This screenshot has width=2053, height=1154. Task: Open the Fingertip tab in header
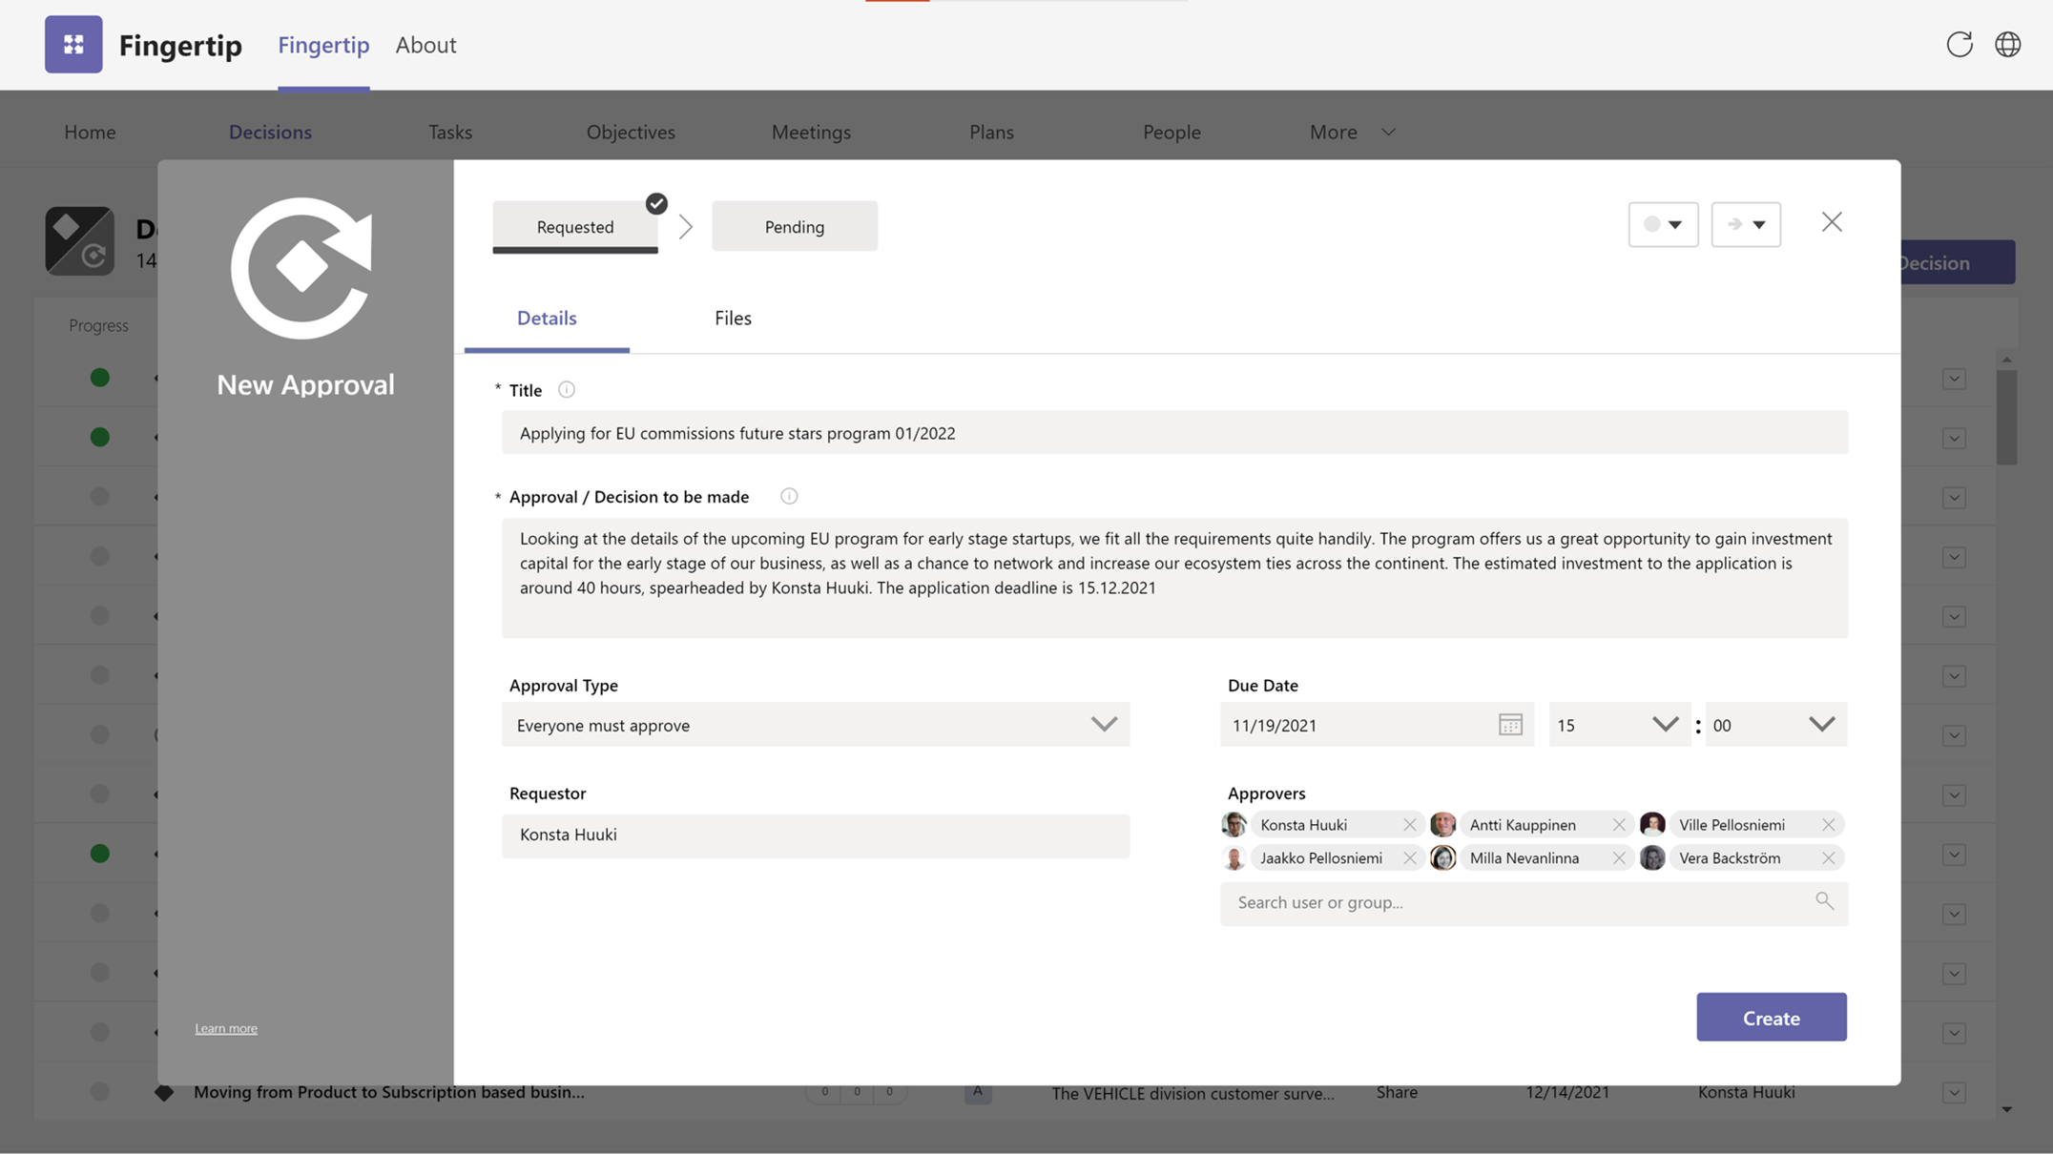click(x=323, y=45)
